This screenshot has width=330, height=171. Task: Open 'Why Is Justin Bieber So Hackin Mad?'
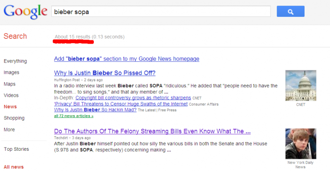pyautogui.click(x=95, y=110)
